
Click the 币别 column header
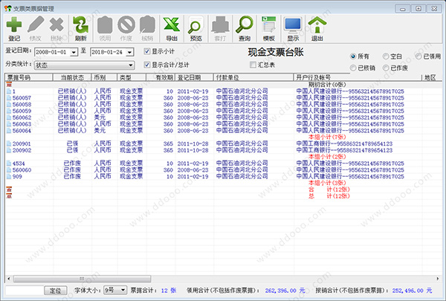pyautogui.click(x=104, y=77)
